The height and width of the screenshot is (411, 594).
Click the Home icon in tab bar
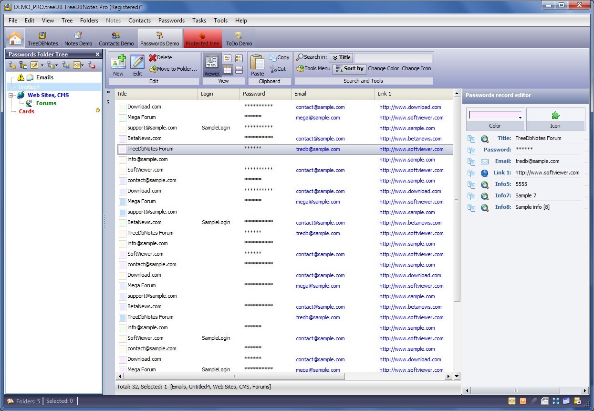15,38
